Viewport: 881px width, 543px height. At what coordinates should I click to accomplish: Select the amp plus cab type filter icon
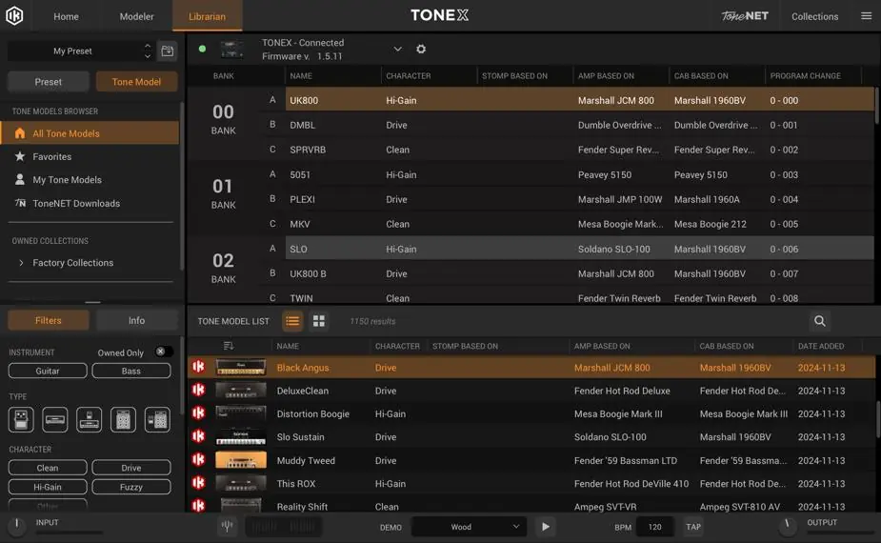[x=157, y=419]
